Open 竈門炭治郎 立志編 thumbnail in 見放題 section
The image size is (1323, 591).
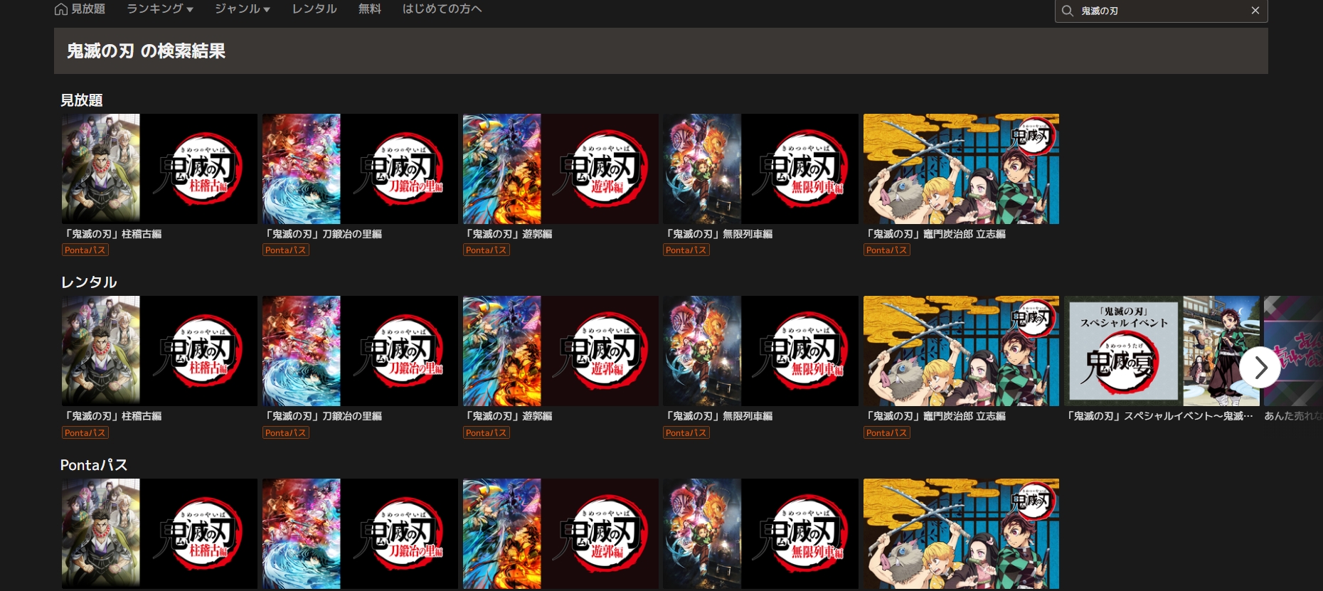pos(961,169)
